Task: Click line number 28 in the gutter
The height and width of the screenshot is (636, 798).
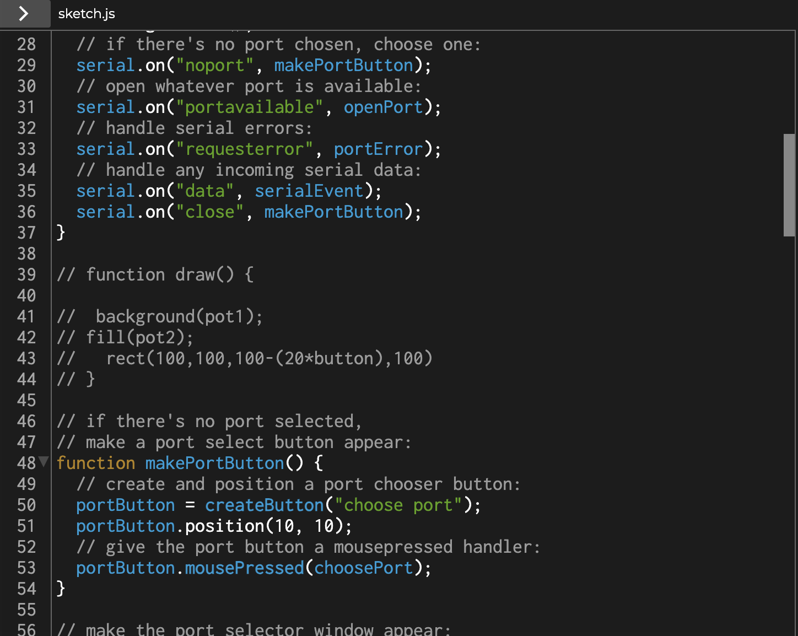Action: pyautogui.click(x=26, y=44)
